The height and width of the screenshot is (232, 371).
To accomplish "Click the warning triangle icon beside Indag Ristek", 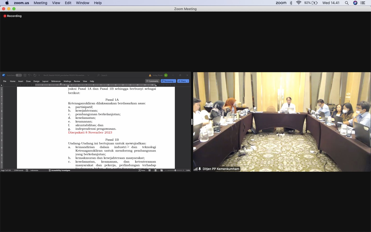I will click(150, 75).
